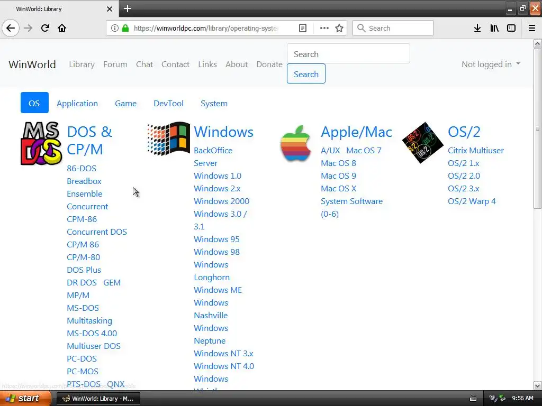The width and height of the screenshot is (542, 406).
Task: Click the WinWorld site brand
Action: coord(32,64)
